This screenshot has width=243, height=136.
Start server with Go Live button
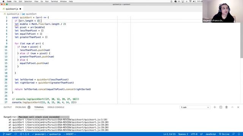pos(224,134)
